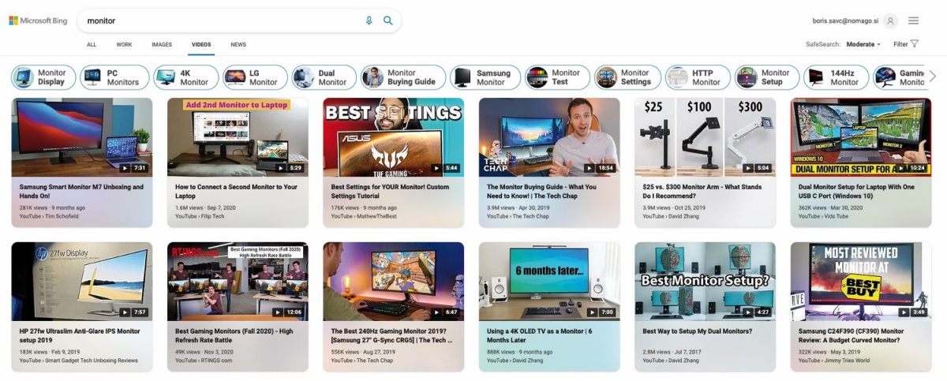
Task: Switch to the VIDEOS tab
Action: [201, 45]
